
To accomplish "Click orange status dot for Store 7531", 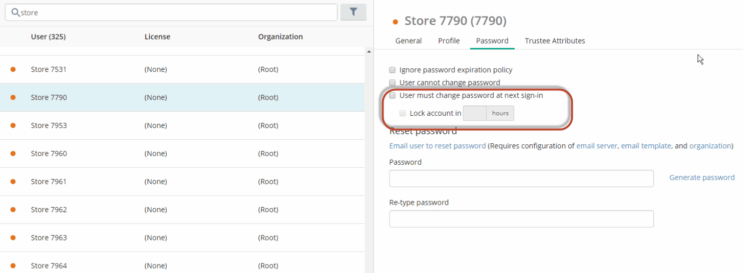I will click(13, 69).
